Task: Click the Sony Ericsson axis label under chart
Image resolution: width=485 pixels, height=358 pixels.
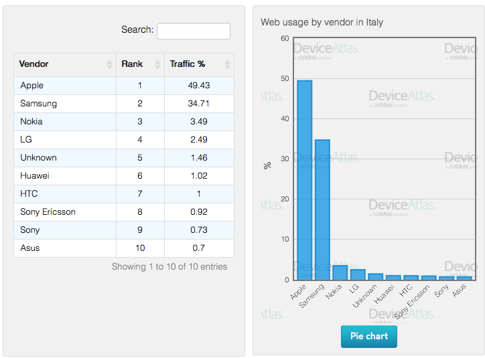Action: (412, 302)
